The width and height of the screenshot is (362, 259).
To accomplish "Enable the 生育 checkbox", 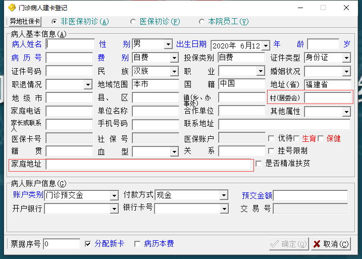I will pos(296,138).
